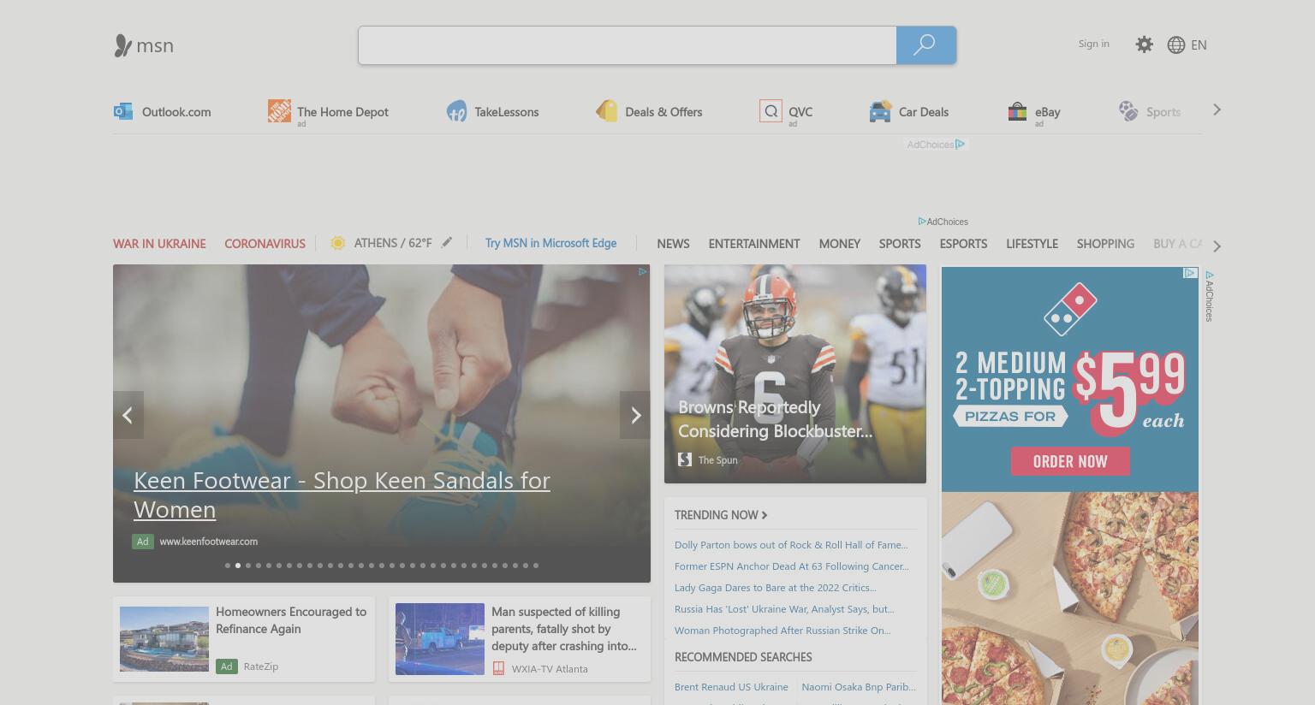
Task: Open Former ESPN Anchor trending story
Action: tap(792, 566)
